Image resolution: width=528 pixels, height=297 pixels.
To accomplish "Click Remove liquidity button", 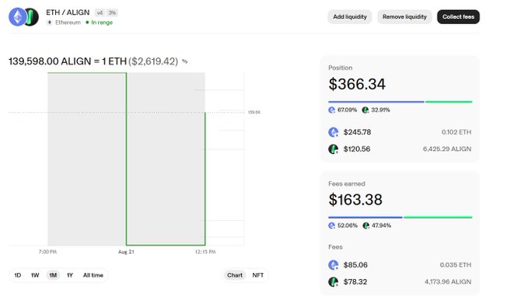I will coord(404,17).
